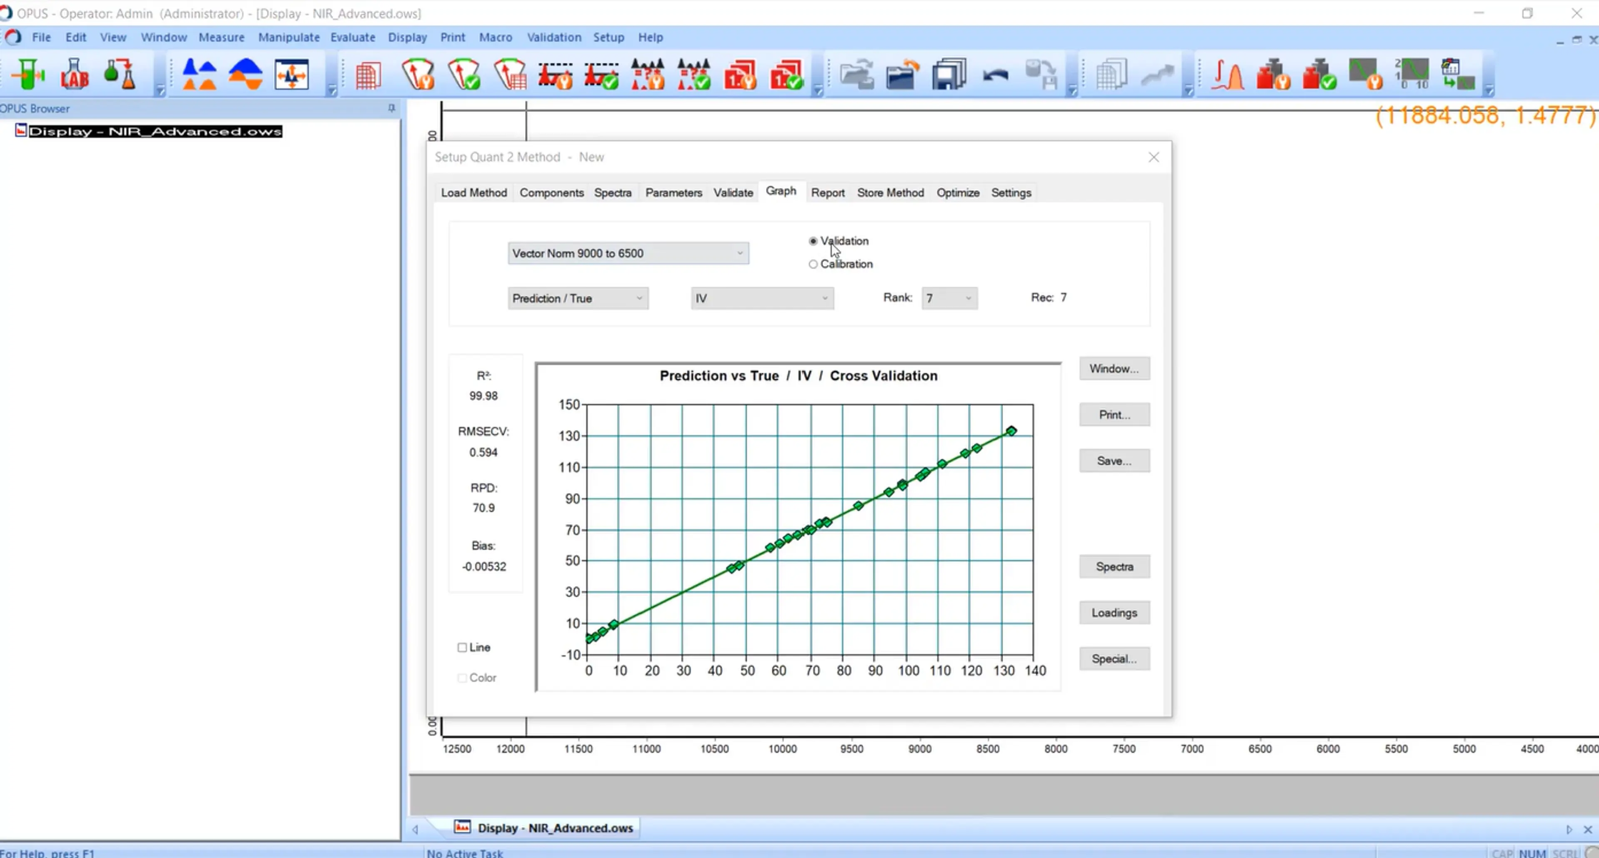The height and width of the screenshot is (858, 1599).
Task: Switch to the Parameters tab
Action: 673,192
